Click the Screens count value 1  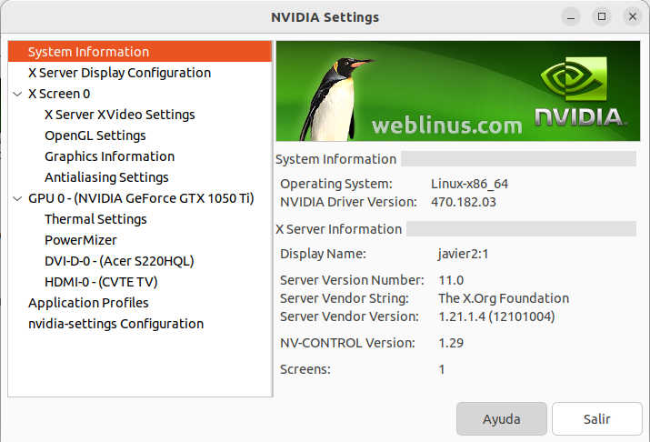[x=442, y=369]
